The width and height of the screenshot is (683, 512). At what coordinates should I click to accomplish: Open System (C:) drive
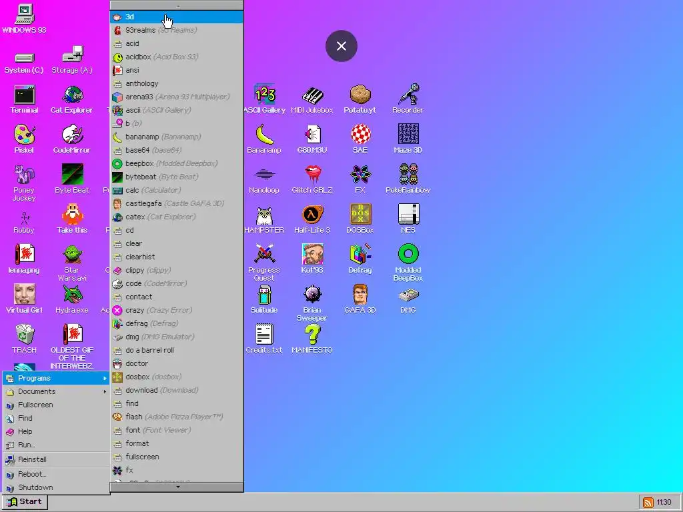point(25,63)
